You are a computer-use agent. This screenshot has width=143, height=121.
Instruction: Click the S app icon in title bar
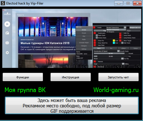[x=3, y=3]
